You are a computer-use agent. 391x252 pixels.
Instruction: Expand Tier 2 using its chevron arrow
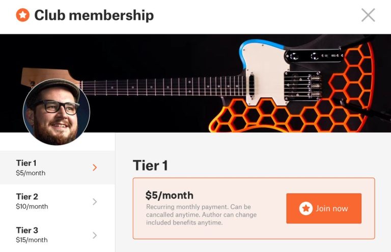tap(95, 202)
